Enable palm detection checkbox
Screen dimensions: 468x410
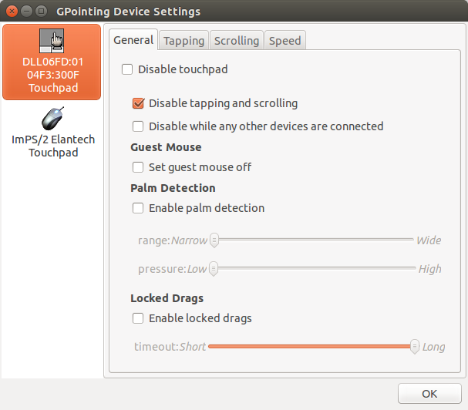(138, 208)
